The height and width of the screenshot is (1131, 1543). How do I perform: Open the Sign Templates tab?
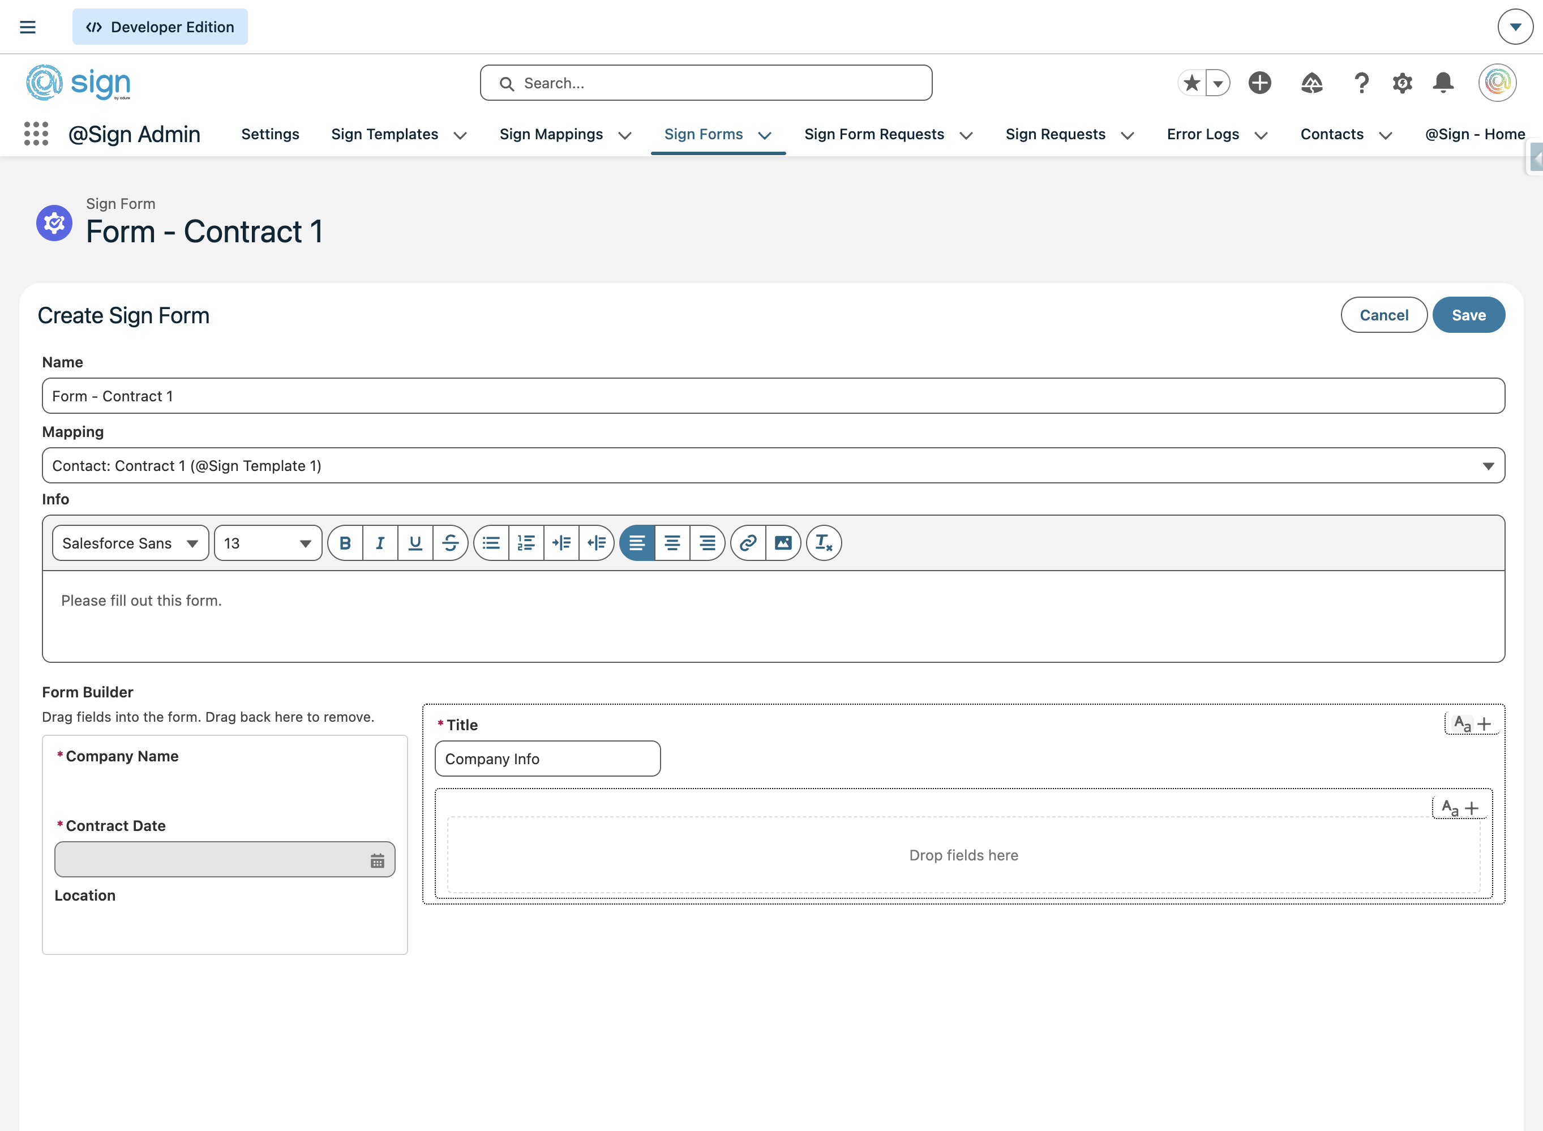[385, 134]
